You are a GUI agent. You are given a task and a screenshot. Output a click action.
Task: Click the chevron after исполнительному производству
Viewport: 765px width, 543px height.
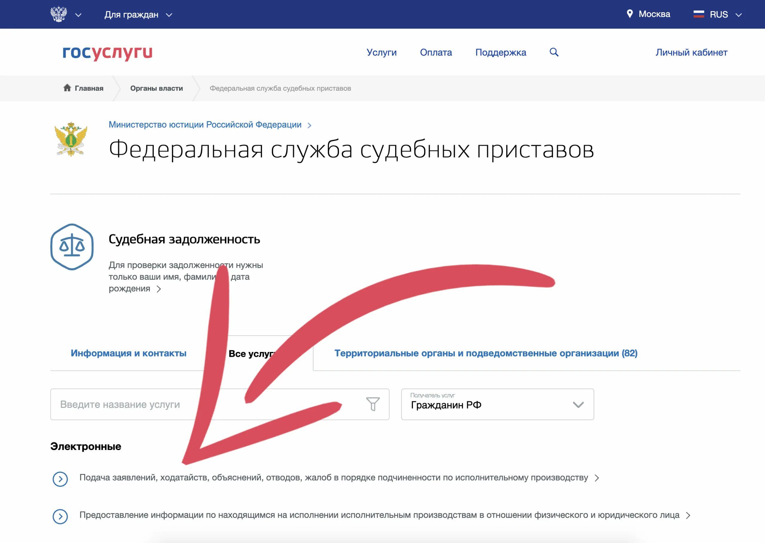pos(597,478)
